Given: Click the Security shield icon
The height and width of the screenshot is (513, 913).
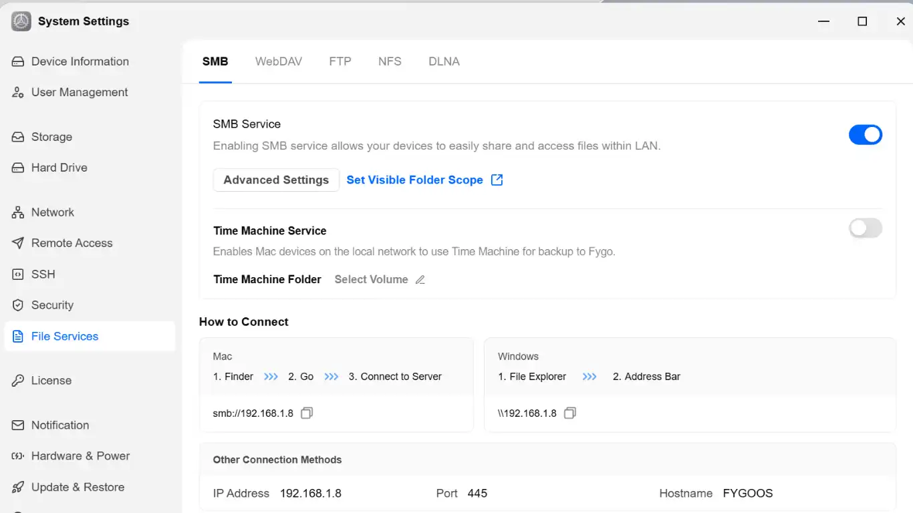Looking at the screenshot, I should click(x=18, y=305).
